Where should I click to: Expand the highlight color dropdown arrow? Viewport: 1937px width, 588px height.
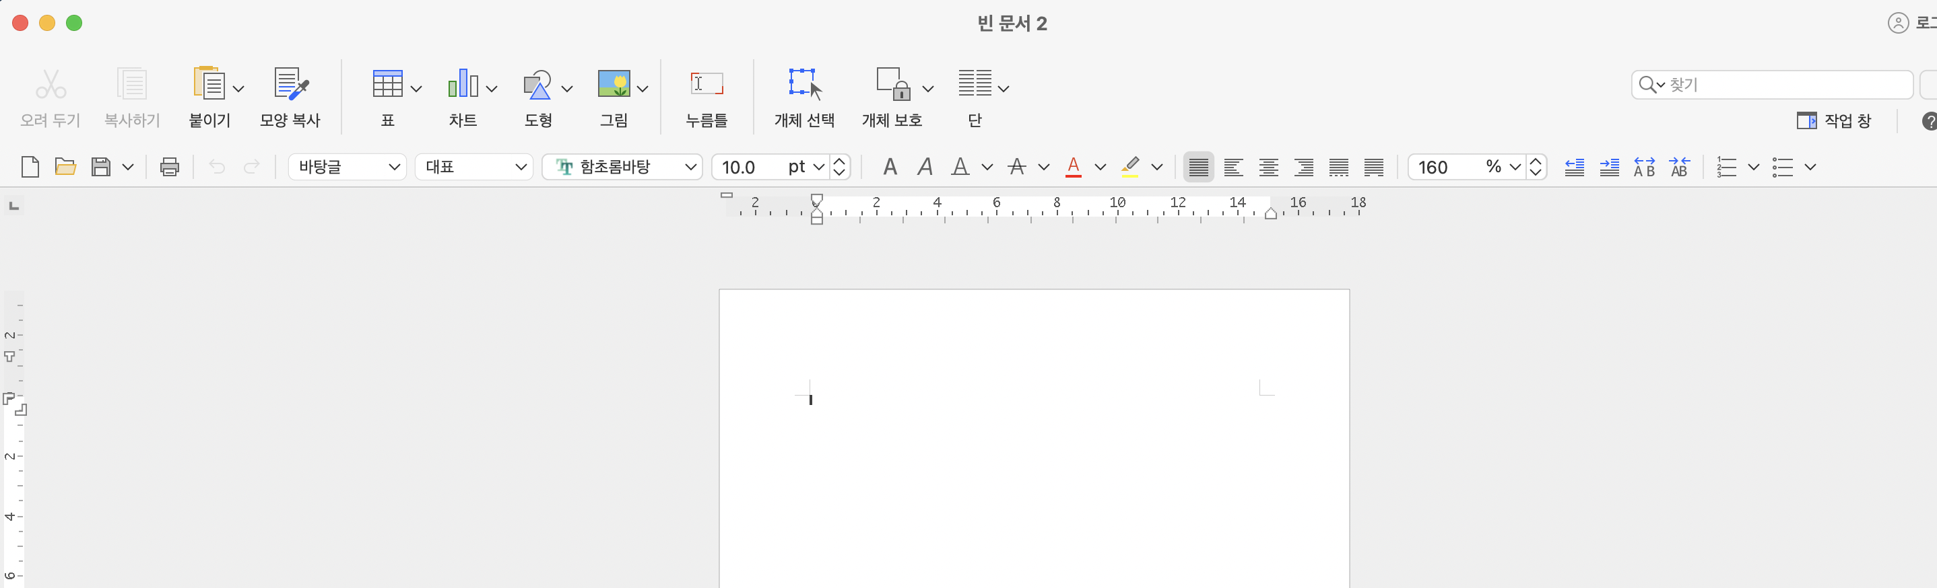[x=1157, y=167]
